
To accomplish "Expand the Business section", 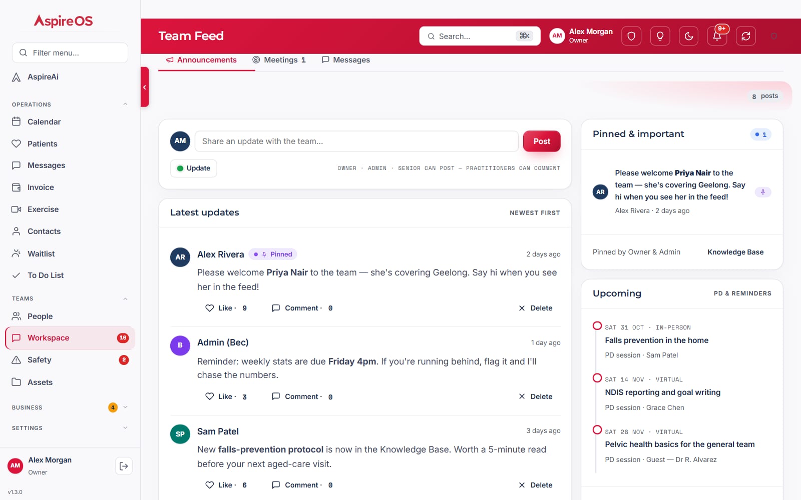I will coord(70,407).
